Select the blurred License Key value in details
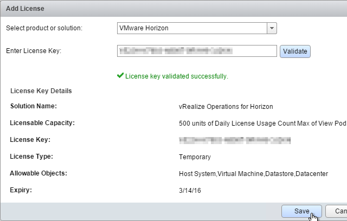347x221 pixels. click(x=235, y=140)
